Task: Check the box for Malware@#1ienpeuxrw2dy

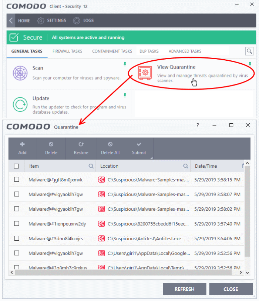Action: pyautogui.click(x=17, y=224)
